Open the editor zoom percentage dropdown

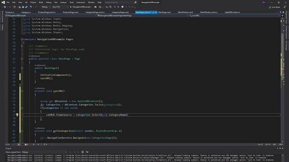tap(9, 144)
